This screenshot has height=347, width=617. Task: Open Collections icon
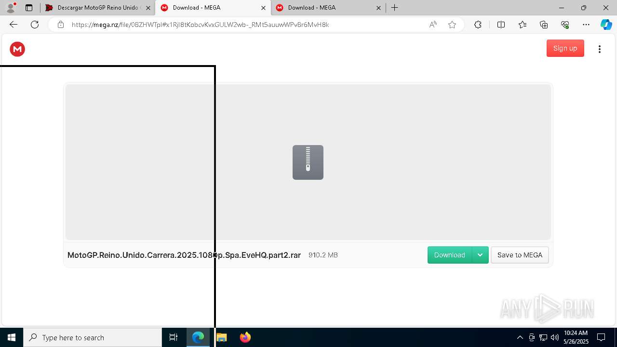tap(544, 25)
